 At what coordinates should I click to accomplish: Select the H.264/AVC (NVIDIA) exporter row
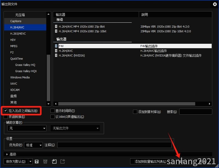tap(133, 55)
